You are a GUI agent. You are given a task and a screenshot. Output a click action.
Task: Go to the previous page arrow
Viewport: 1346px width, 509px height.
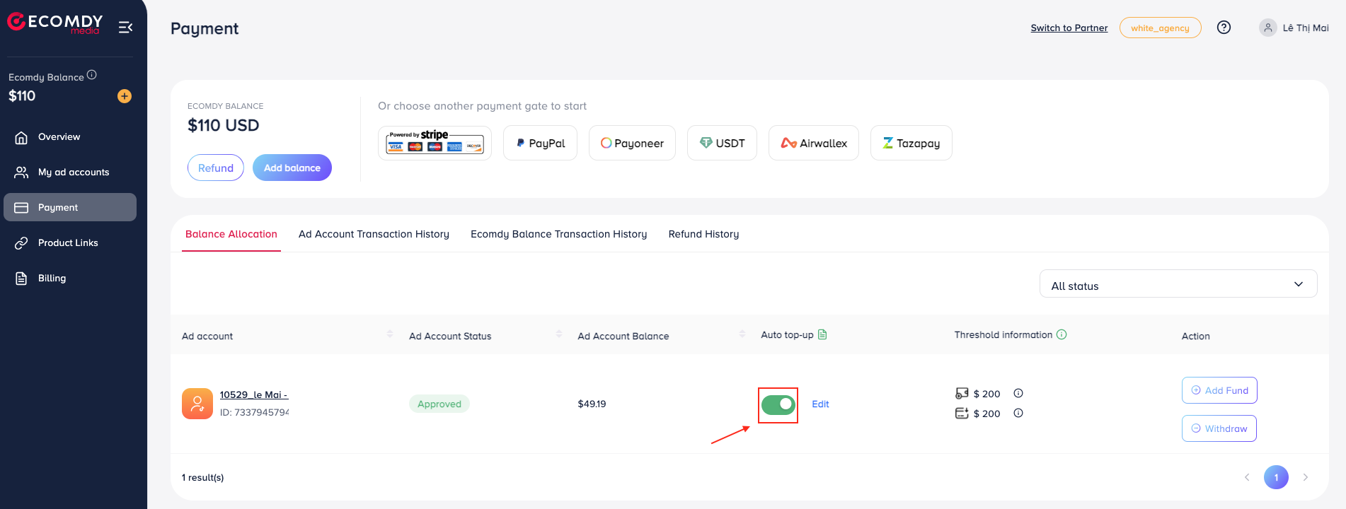pyautogui.click(x=1247, y=477)
